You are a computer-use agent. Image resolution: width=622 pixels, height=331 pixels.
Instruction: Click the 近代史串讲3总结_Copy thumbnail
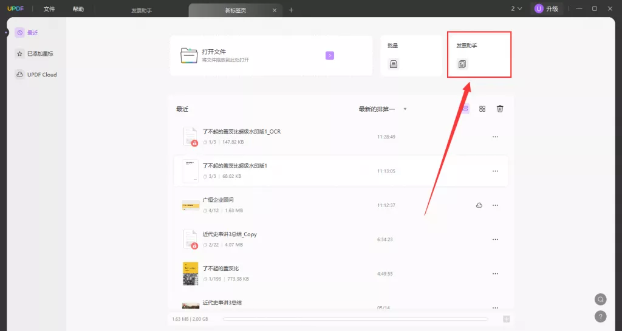190,239
